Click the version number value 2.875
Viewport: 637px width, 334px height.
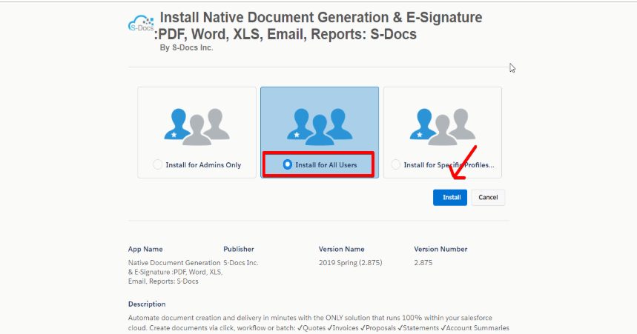423,263
